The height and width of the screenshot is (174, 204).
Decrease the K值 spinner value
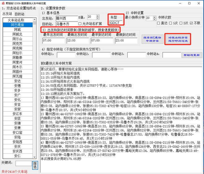(98, 18)
